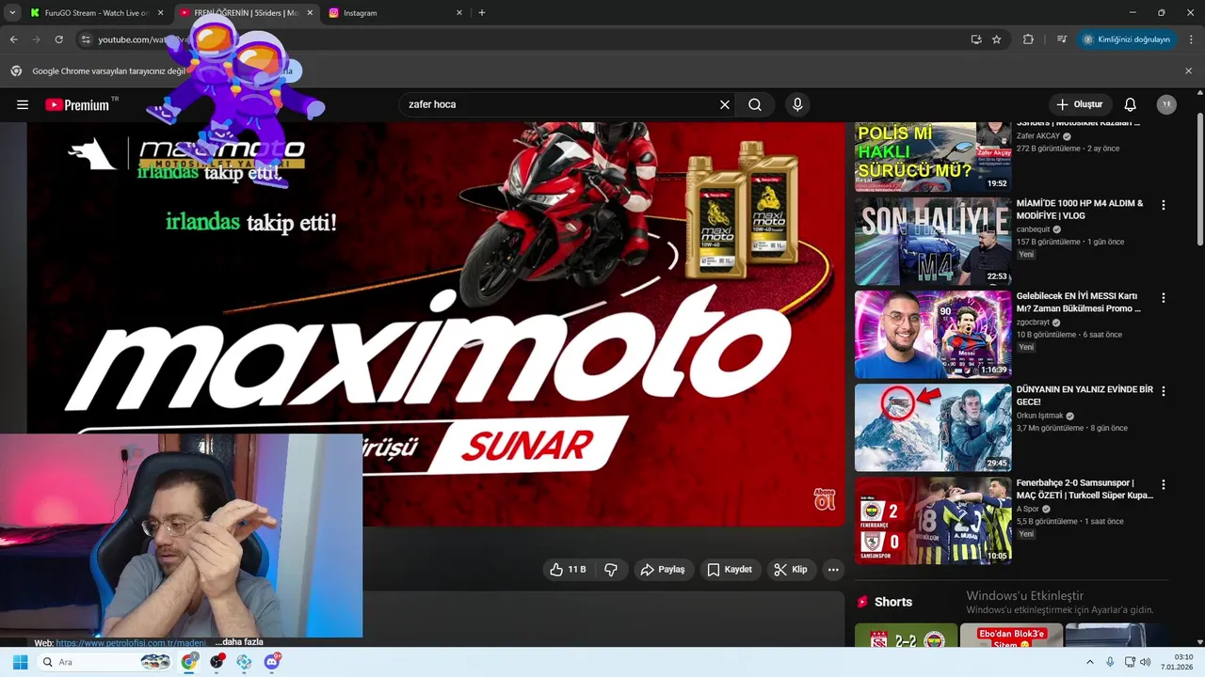Screen dimensions: 1205x677
Task: Click the Kaydet save button
Action: tap(730, 569)
